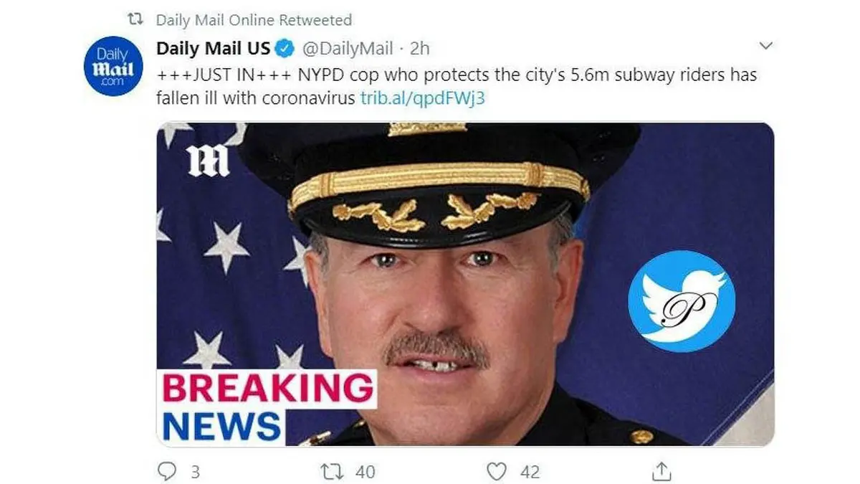Open the trib.al/qpdFWj3 link
Screen dimensions: 860x484
(422, 98)
